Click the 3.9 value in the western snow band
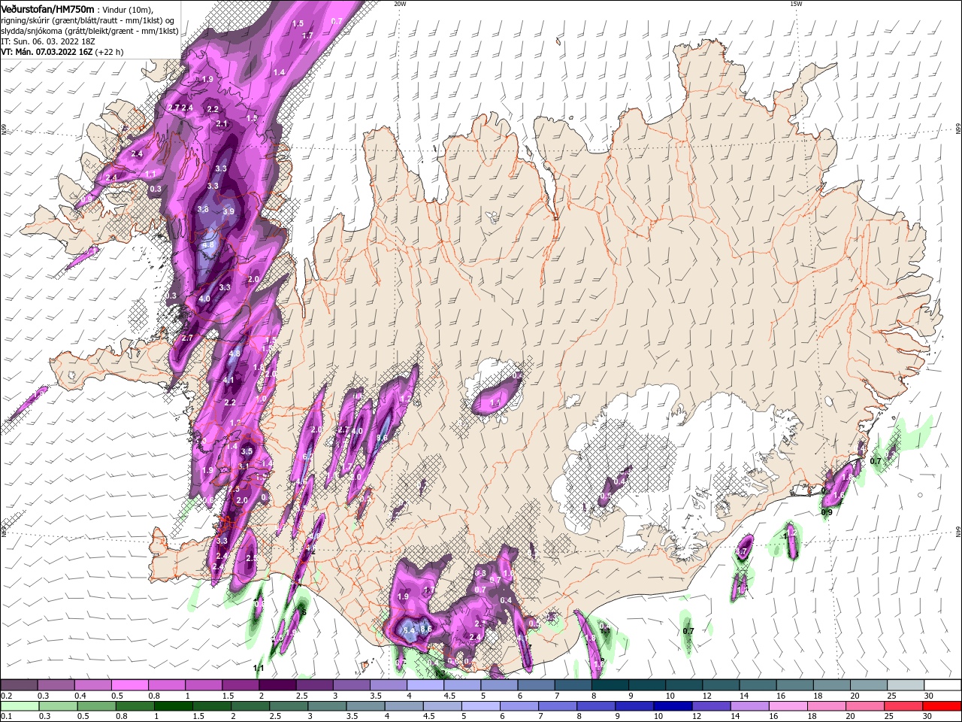 (229, 212)
